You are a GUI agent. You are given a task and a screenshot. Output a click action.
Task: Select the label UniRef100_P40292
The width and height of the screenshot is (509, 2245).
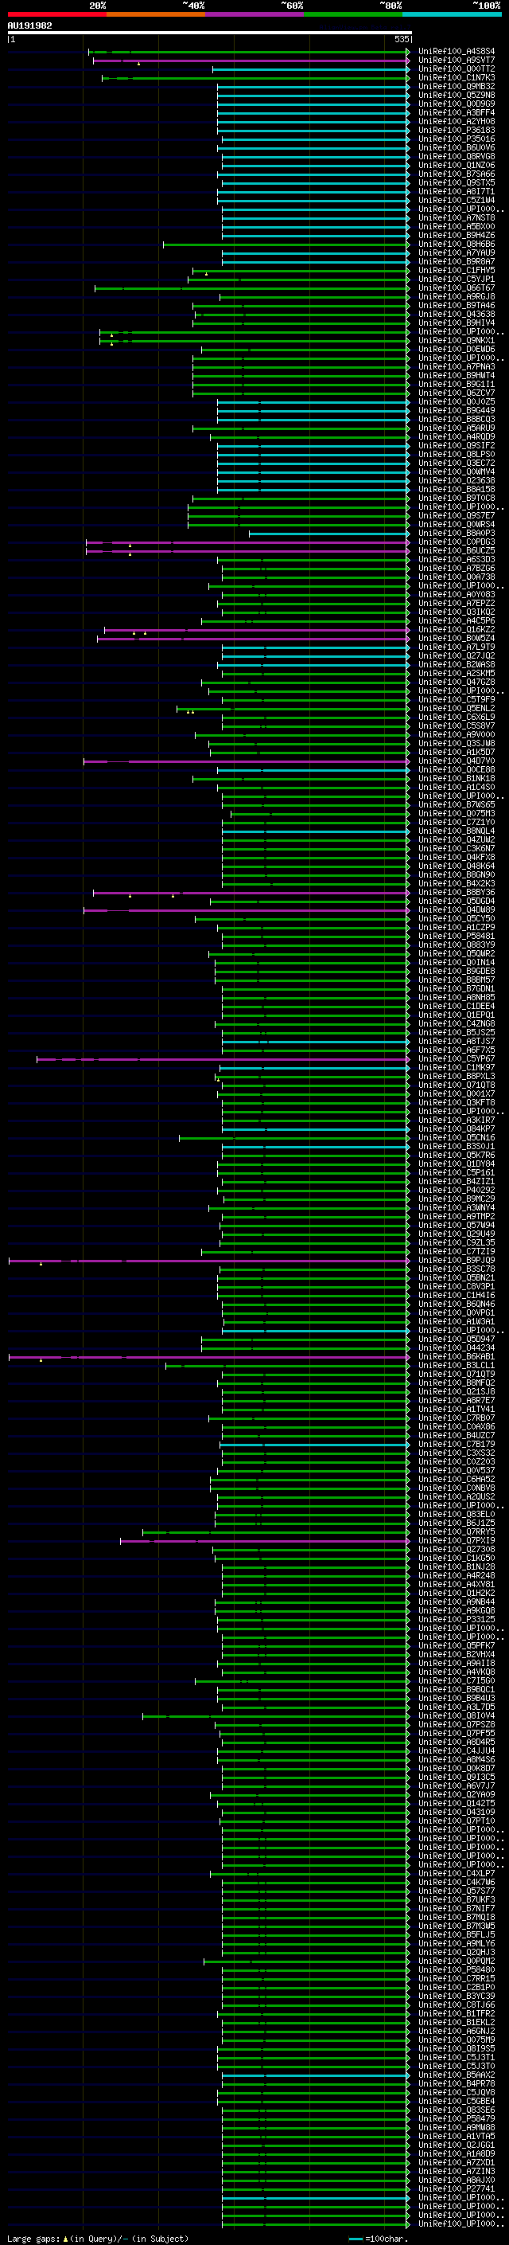coord(456,1191)
